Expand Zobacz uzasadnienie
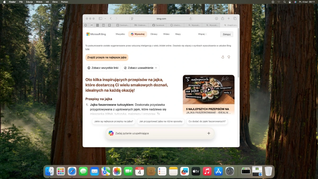The height and width of the screenshot is (179, 318). 140,68
